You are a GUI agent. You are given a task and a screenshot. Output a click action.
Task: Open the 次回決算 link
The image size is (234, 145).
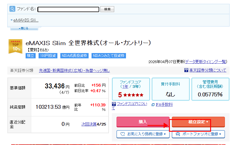pyautogui.click(x=89, y=124)
